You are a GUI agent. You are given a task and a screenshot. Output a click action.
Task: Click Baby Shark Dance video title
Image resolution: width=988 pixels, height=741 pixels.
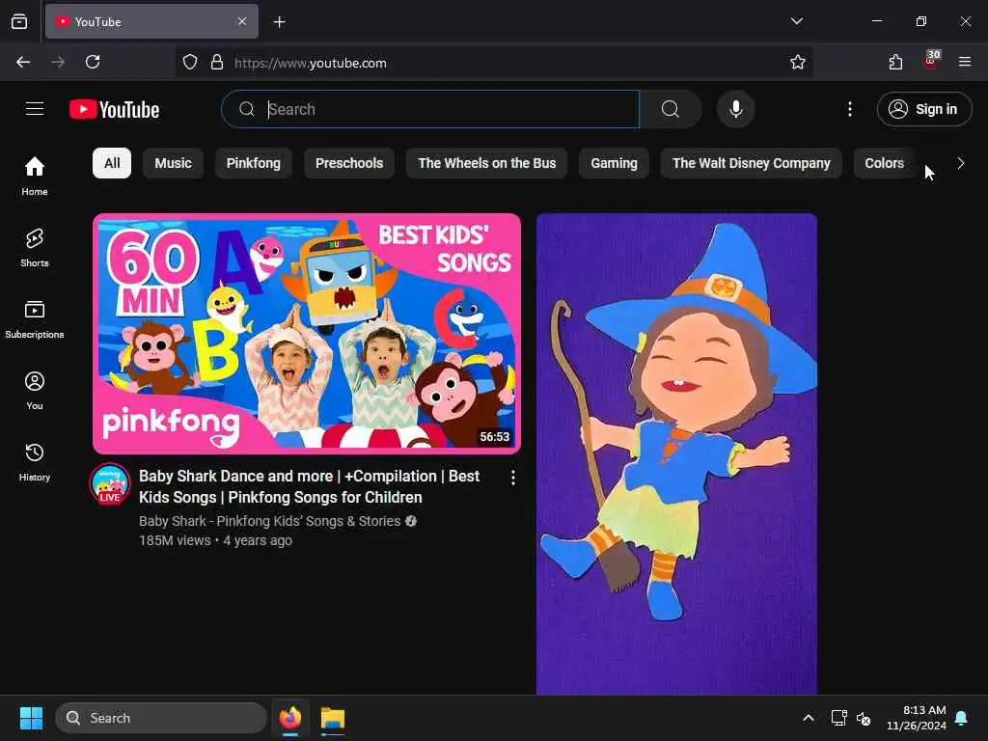coord(310,486)
